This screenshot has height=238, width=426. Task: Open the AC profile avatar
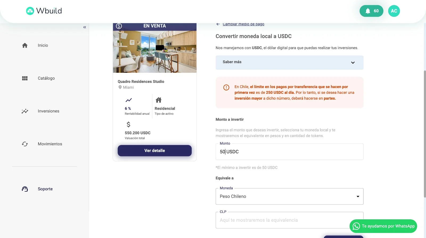394,11
